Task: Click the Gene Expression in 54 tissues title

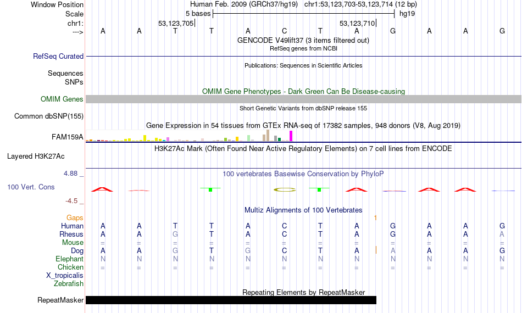Action: coord(303,125)
